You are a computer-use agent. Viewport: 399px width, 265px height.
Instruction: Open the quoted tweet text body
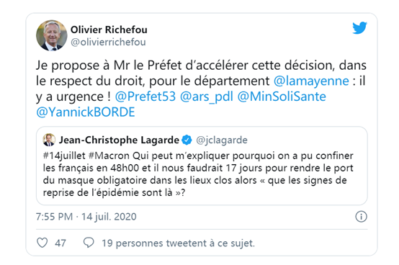tap(198, 174)
